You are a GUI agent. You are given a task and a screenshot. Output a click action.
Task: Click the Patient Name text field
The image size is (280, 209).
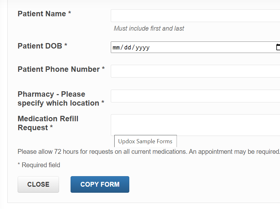[195, 16]
